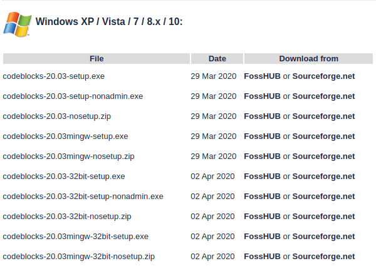This screenshot has height=266, width=376.
Task: Open Sourceforge.net link for codeblocks-20.03-setup.exe
Action: tap(323, 76)
